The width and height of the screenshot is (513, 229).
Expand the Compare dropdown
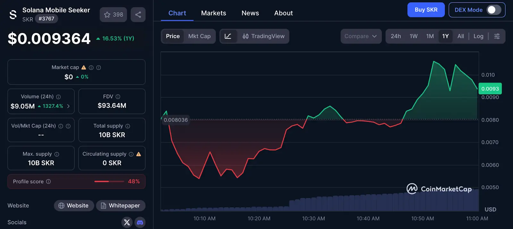[361, 36]
